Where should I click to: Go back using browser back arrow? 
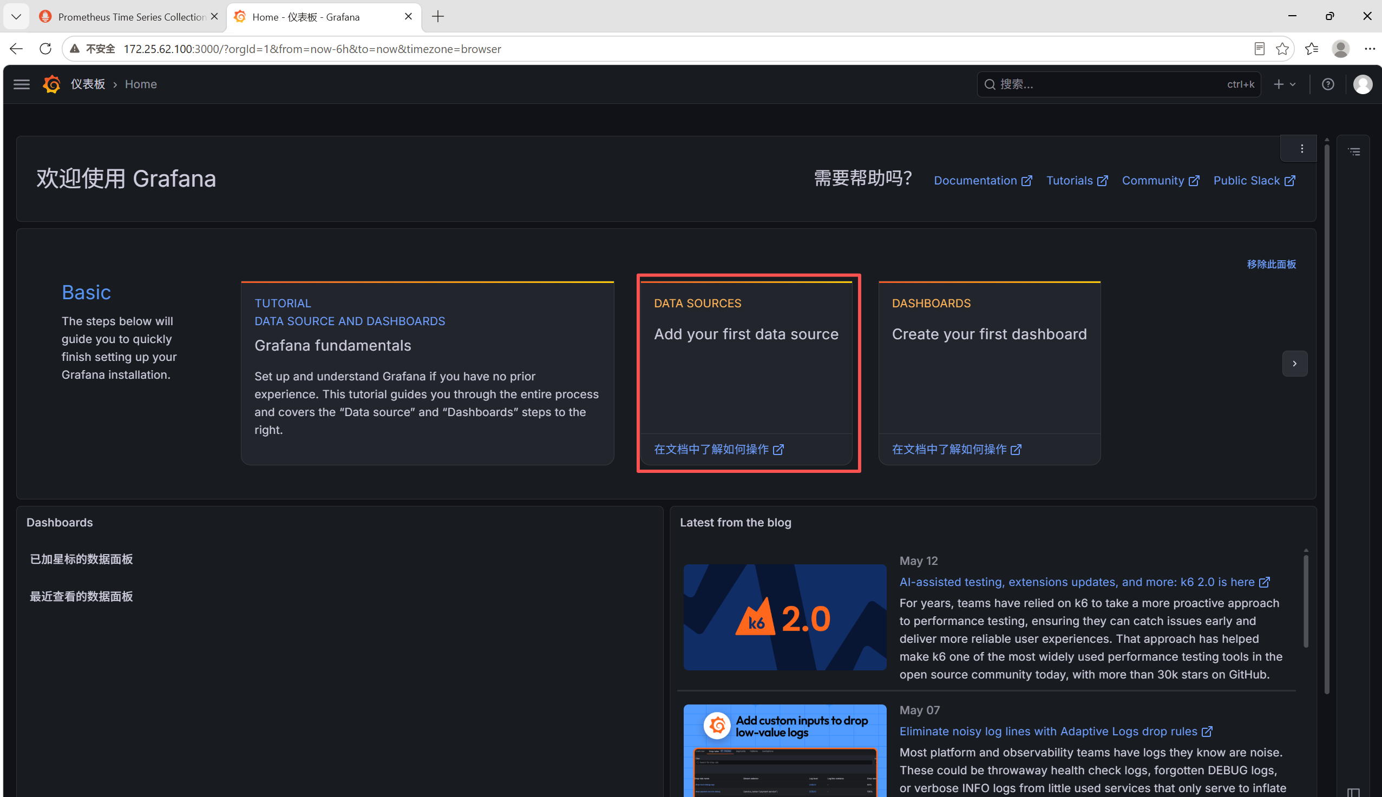pos(16,49)
